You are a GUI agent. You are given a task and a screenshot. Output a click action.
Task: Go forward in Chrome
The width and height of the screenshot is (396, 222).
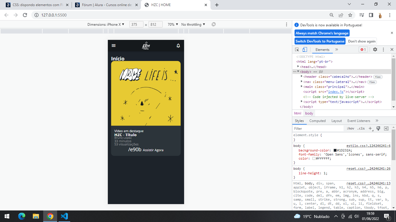tap(16, 15)
